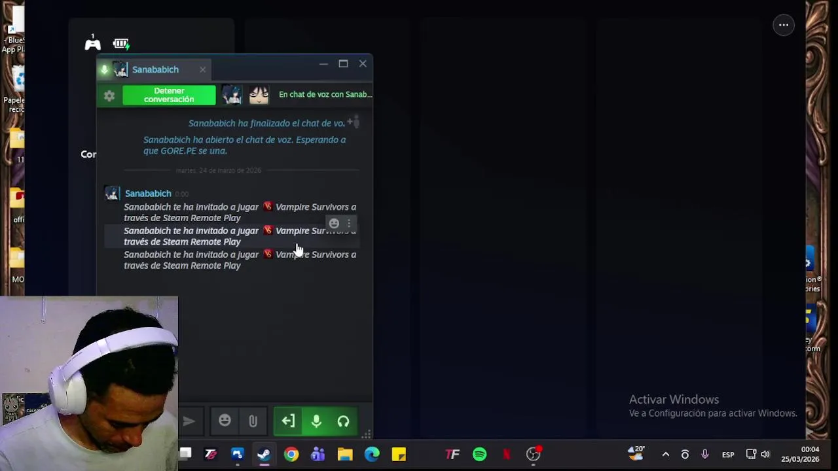Open blue controller app icon beside Steam
This screenshot has height=471, width=838.
coord(237,454)
